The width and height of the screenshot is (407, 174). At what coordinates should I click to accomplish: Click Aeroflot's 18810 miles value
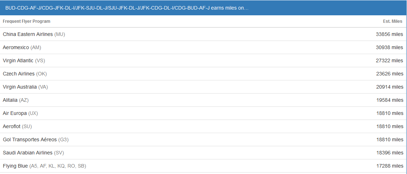pyautogui.click(x=390, y=126)
